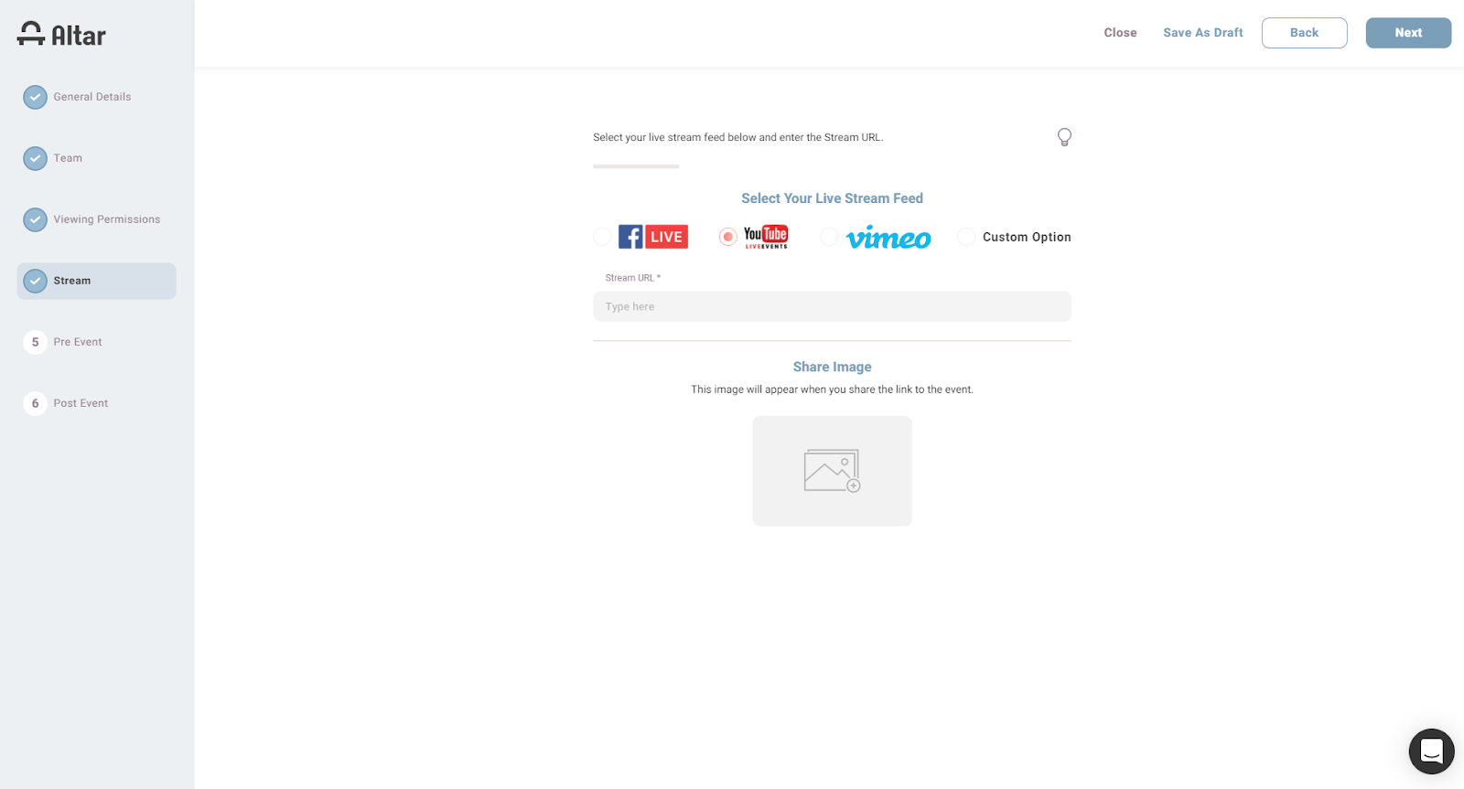The height and width of the screenshot is (789, 1464).
Task: Click the Back button
Action: 1305,33
